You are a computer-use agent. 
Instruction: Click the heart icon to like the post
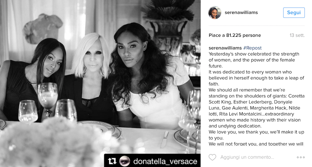212,157
